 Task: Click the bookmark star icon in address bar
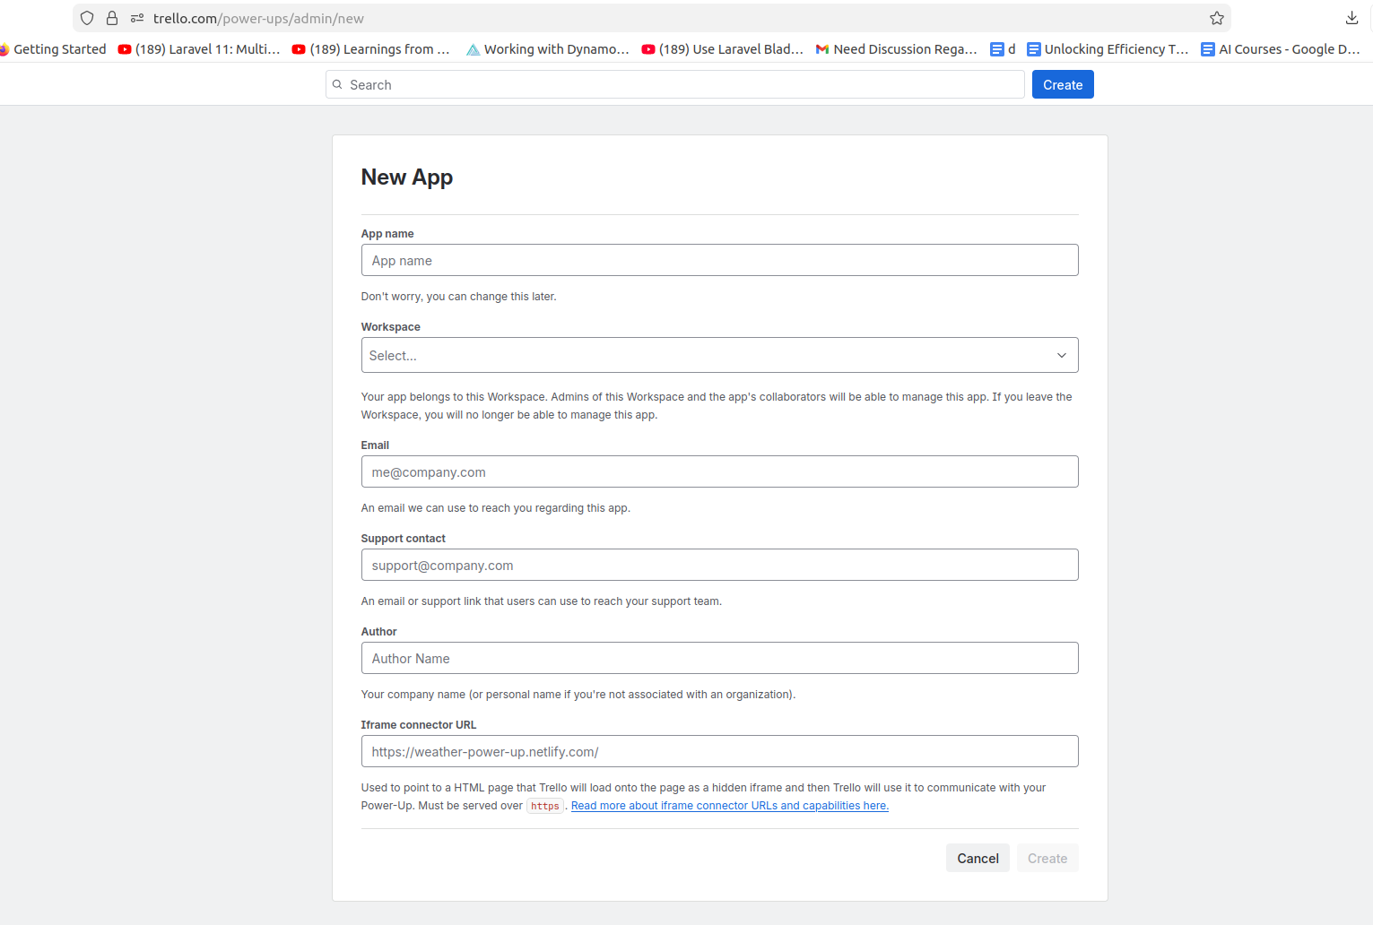tap(1216, 18)
